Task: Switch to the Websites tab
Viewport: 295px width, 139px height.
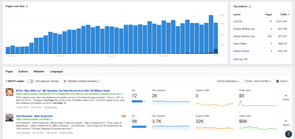Action: tap(39, 72)
